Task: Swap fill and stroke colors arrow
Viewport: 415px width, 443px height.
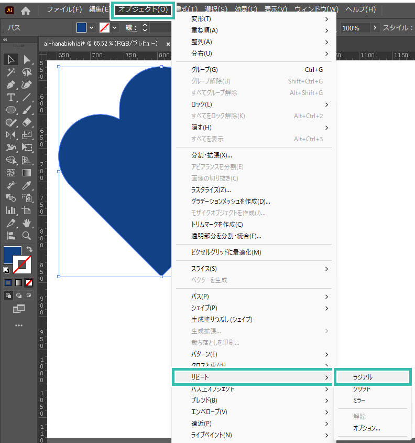Action: point(29,249)
